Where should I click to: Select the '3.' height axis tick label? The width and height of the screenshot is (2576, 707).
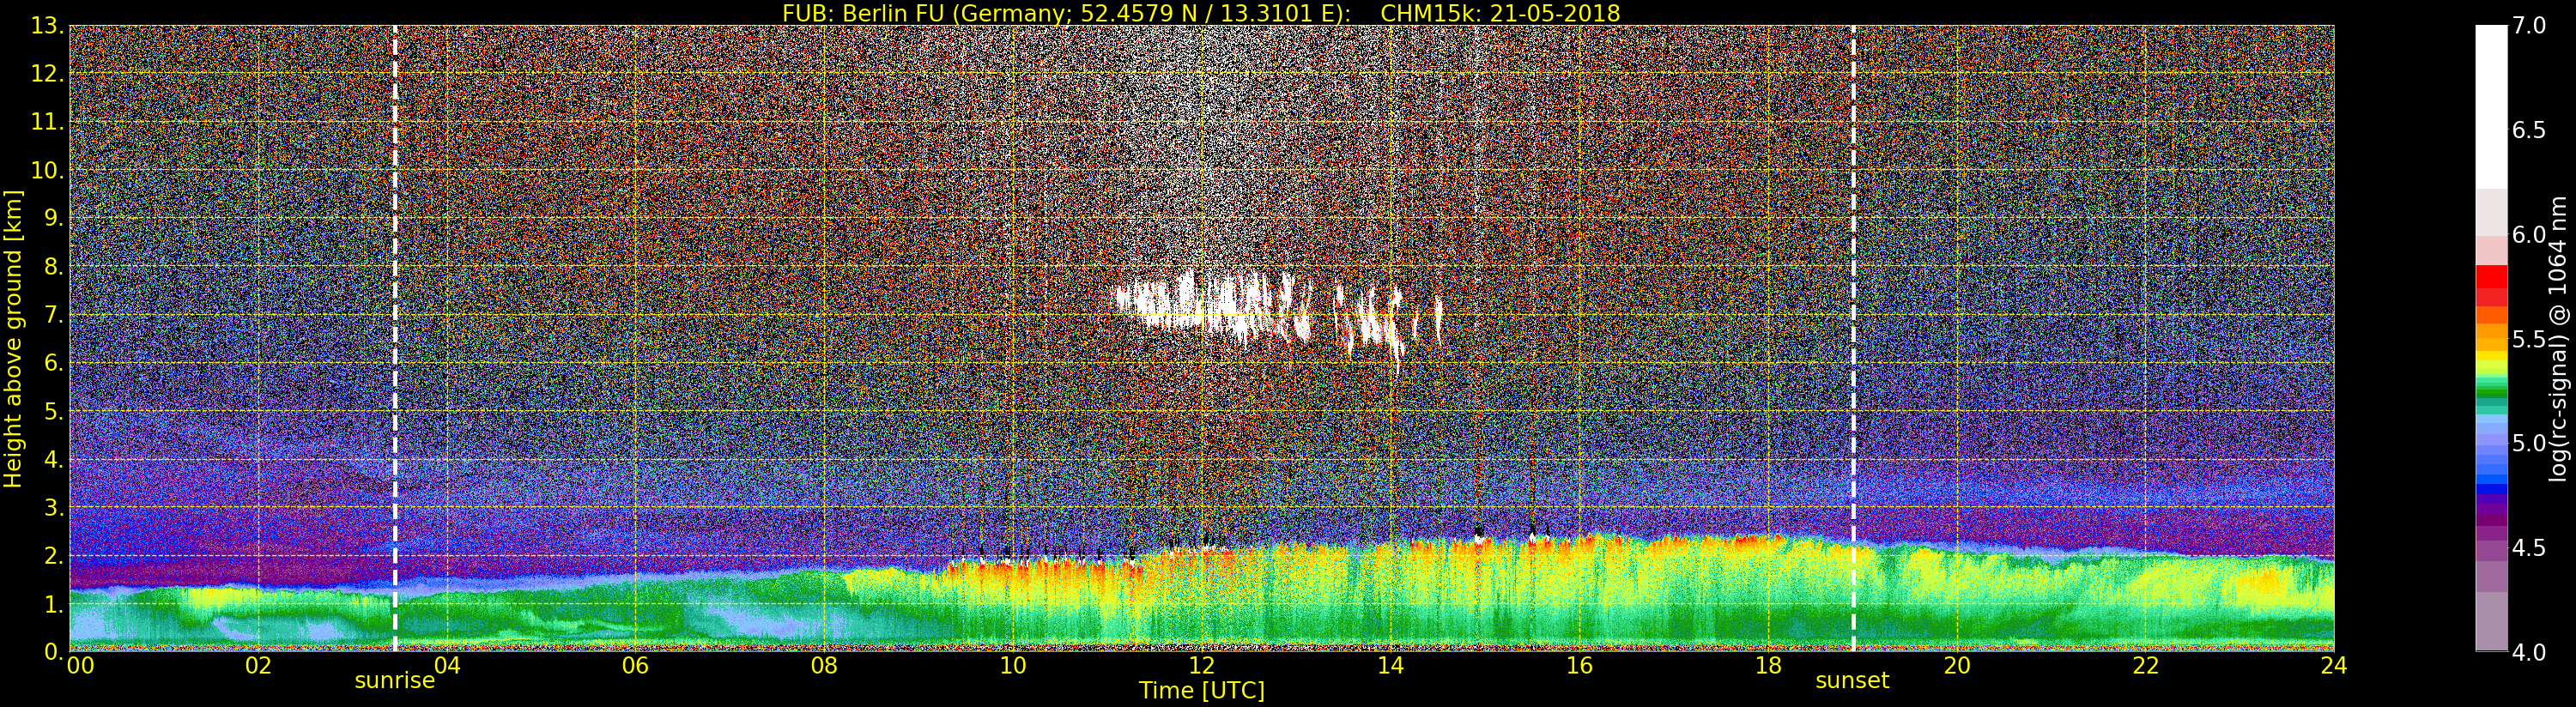point(53,507)
